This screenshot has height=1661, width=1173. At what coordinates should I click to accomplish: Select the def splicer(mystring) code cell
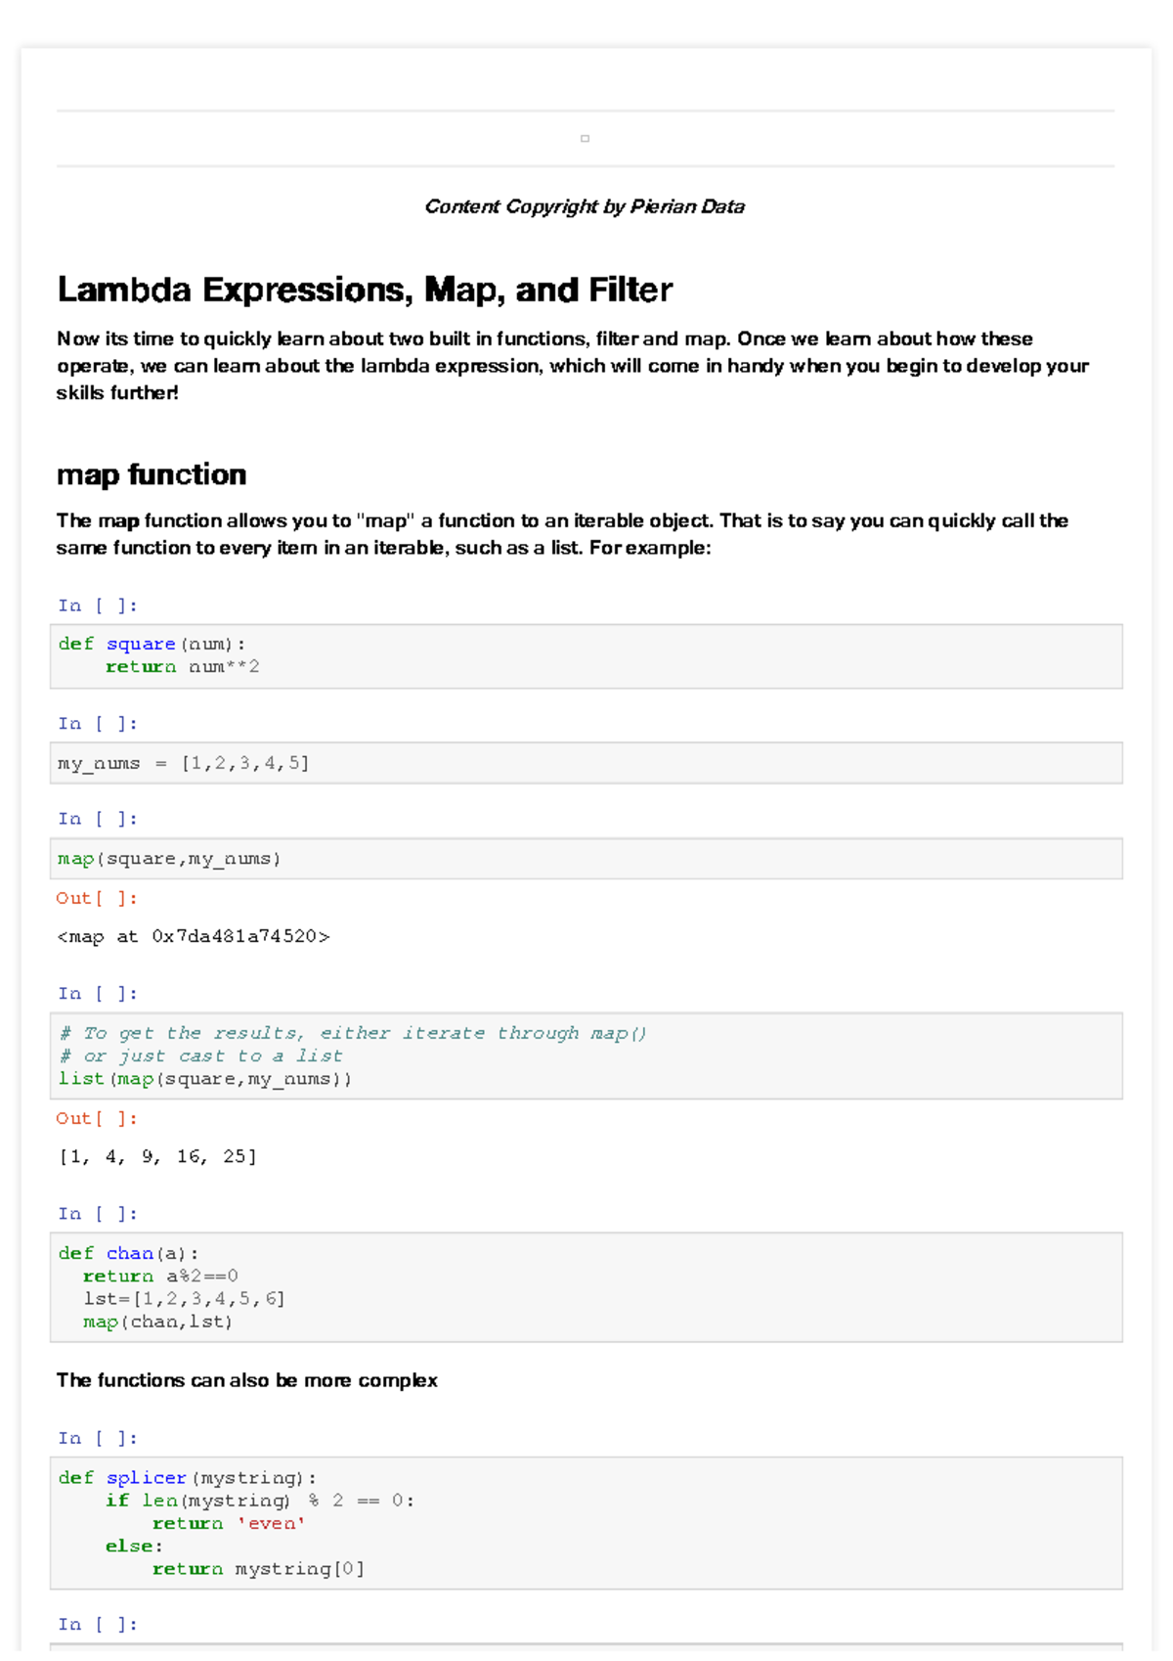[x=586, y=1523]
